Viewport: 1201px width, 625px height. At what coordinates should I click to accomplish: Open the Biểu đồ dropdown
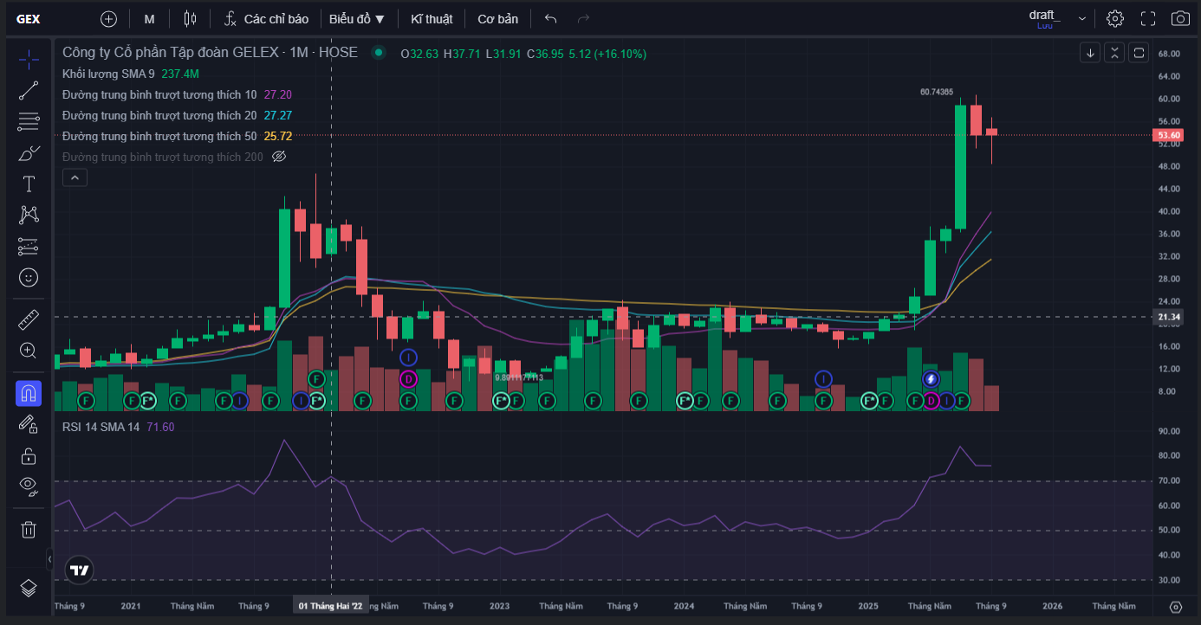click(x=357, y=19)
